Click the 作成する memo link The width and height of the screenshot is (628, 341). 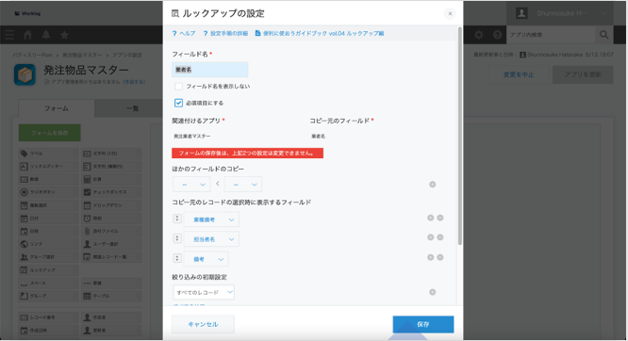tap(134, 82)
